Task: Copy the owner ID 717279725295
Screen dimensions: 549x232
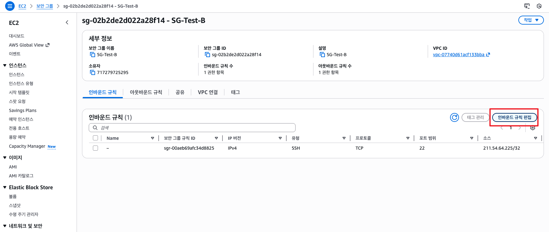Action: (93, 72)
